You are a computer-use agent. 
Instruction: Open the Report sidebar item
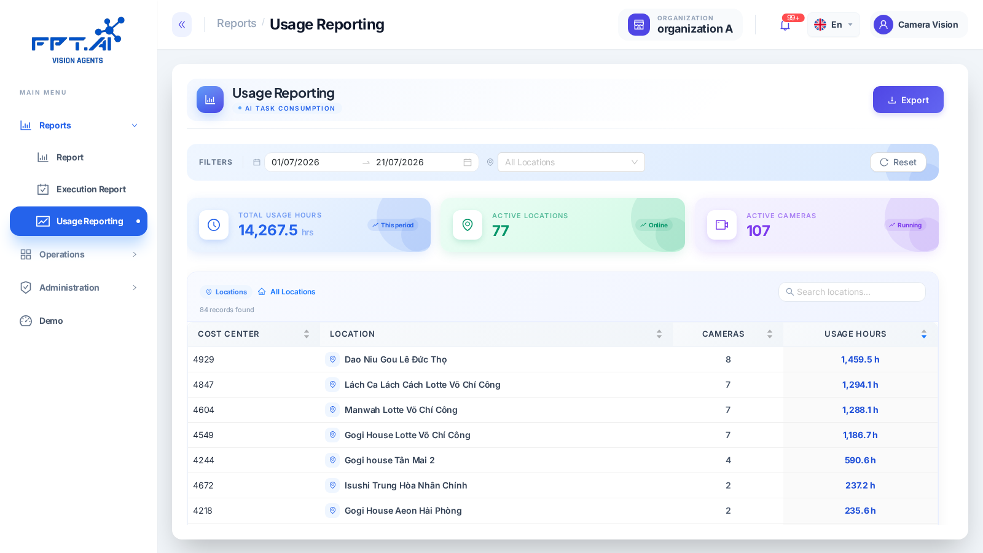pos(79,157)
